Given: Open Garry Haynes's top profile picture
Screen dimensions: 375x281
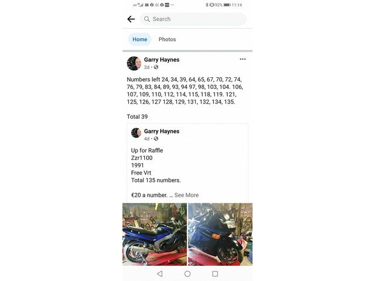Looking at the screenshot, I should (x=134, y=63).
